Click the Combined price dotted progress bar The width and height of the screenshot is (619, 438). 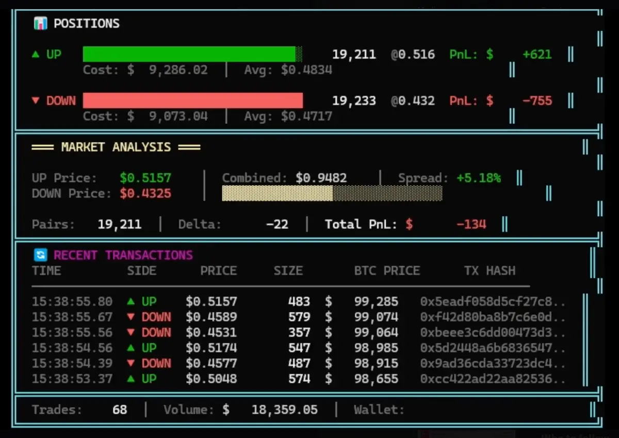pos(332,193)
